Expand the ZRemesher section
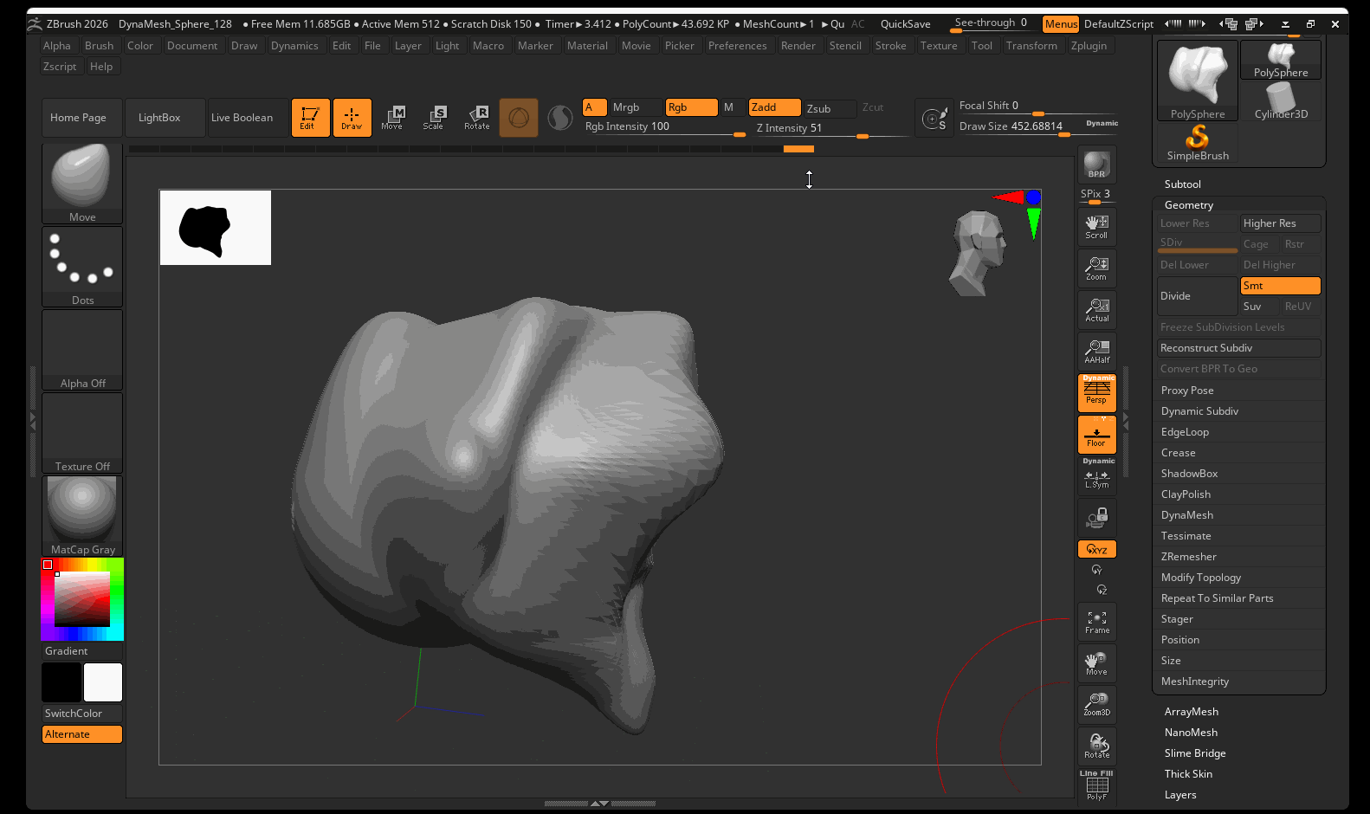The width and height of the screenshot is (1370, 814). [x=1189, y=557]
